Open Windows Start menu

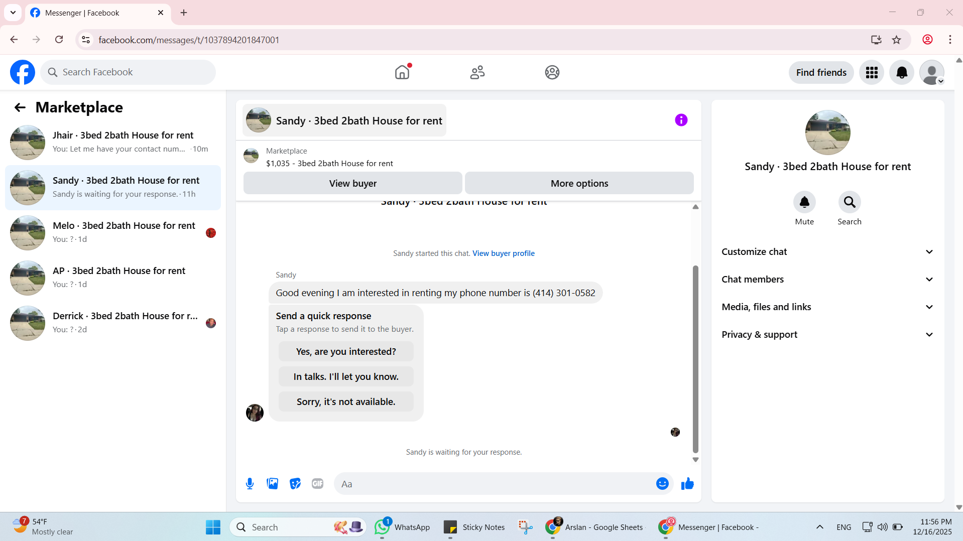pos(213,527)
